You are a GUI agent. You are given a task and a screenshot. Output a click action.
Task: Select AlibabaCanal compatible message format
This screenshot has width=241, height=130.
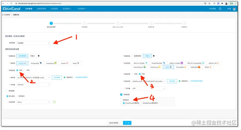[141, 103]
